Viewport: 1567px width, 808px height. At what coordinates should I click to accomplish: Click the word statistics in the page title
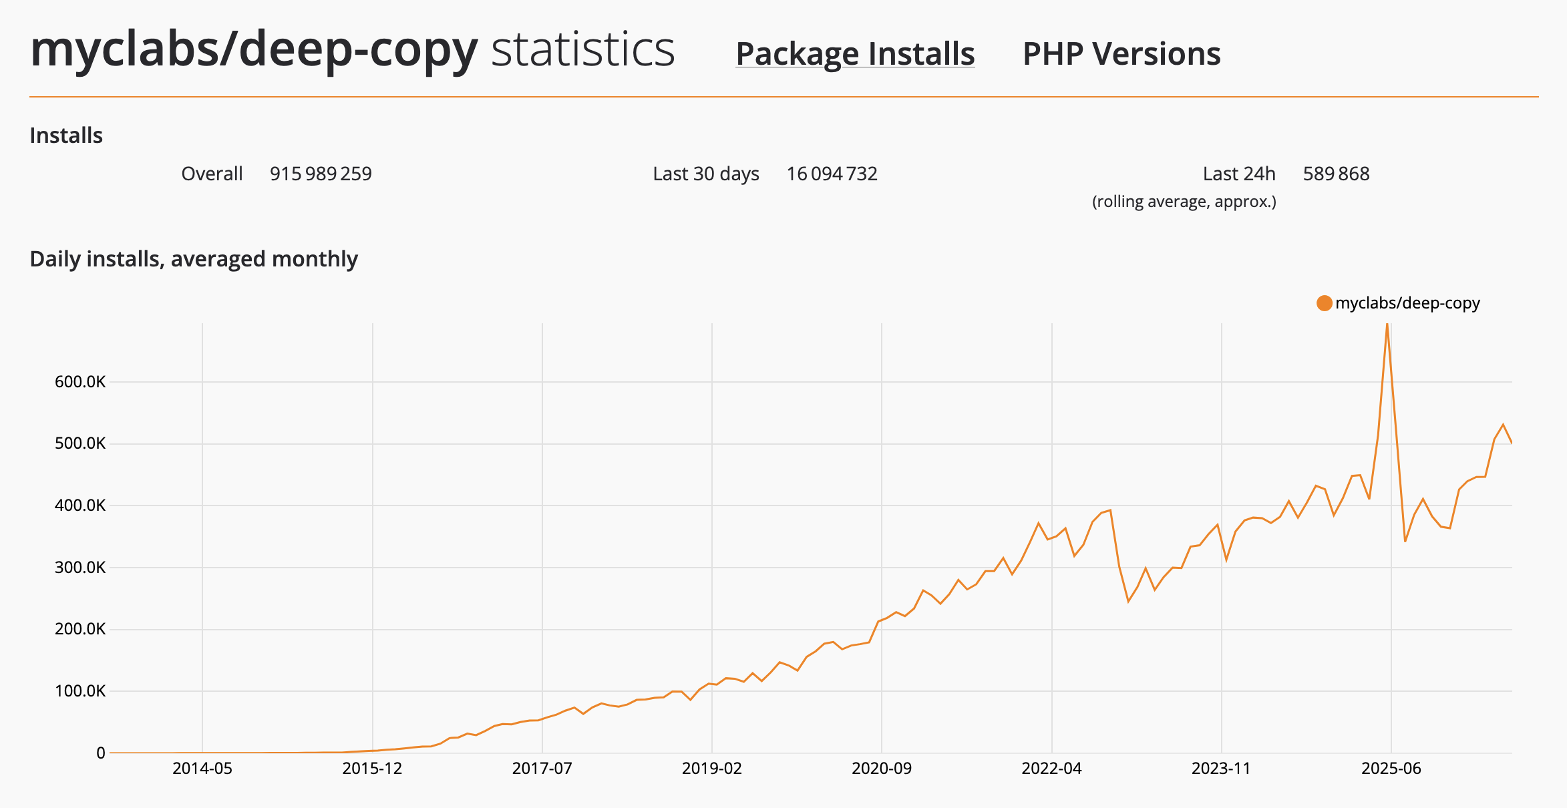click(x=583, y=49)
